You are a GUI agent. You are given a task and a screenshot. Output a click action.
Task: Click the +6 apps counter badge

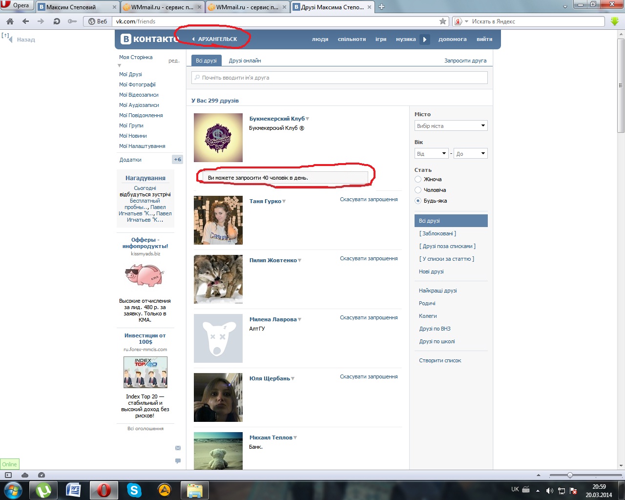(x=177, y=160)
